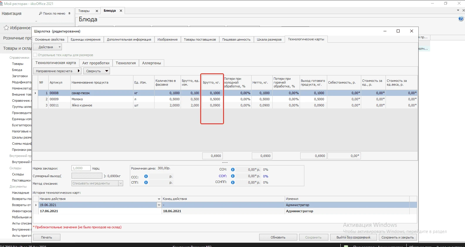
Task: Open the Направление пересчета menu
Action: point(57,71)
